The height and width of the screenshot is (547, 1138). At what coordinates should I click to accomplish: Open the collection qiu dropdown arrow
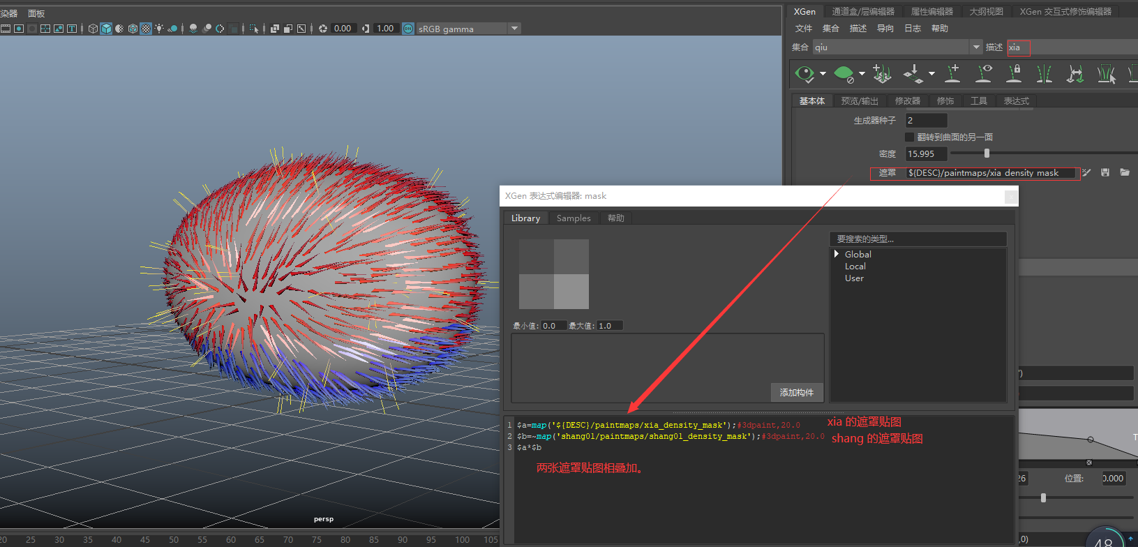[975, 47]
